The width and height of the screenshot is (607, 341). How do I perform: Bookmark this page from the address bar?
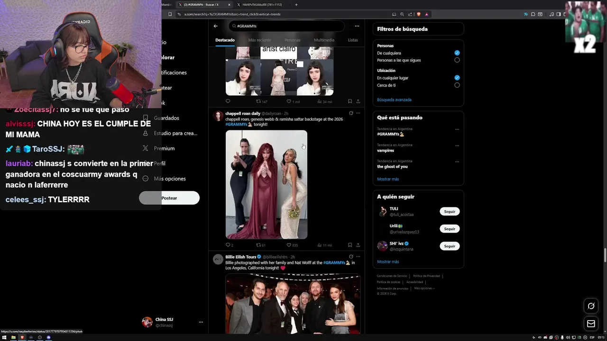pyautogui.click(x=170, y=14)
